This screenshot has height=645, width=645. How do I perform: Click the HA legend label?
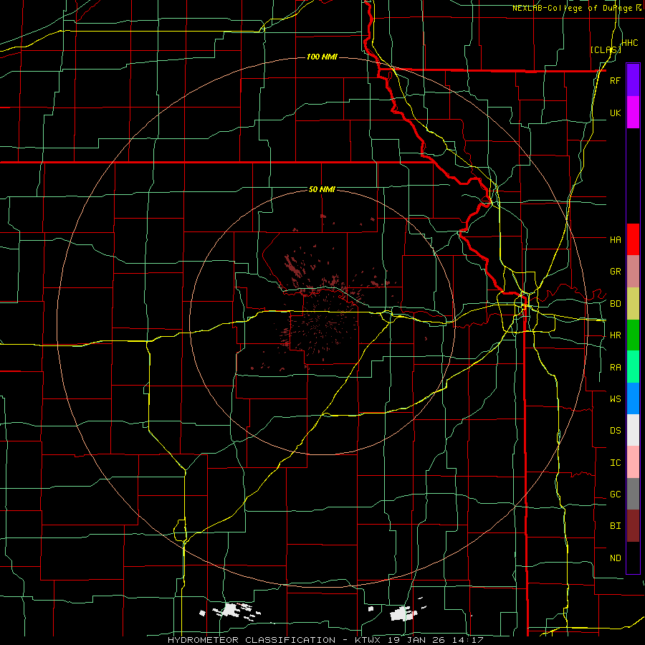click(x=615, y=239)
